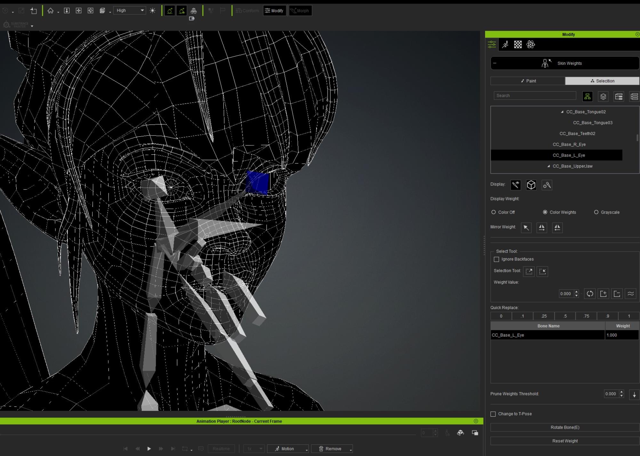640x456 pixels.
Task: Click the first green bone rotate icon
Action: pyautogui.click(x=170, y=11)
